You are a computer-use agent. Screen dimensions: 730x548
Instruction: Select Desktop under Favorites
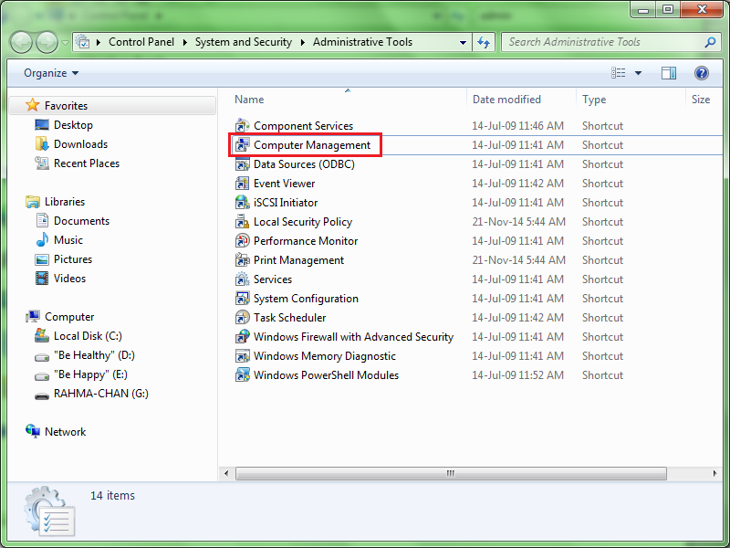click(x=73, y=125)
